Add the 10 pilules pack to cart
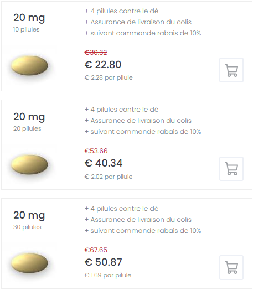This screenshot has height=290, width=253. 231,70
